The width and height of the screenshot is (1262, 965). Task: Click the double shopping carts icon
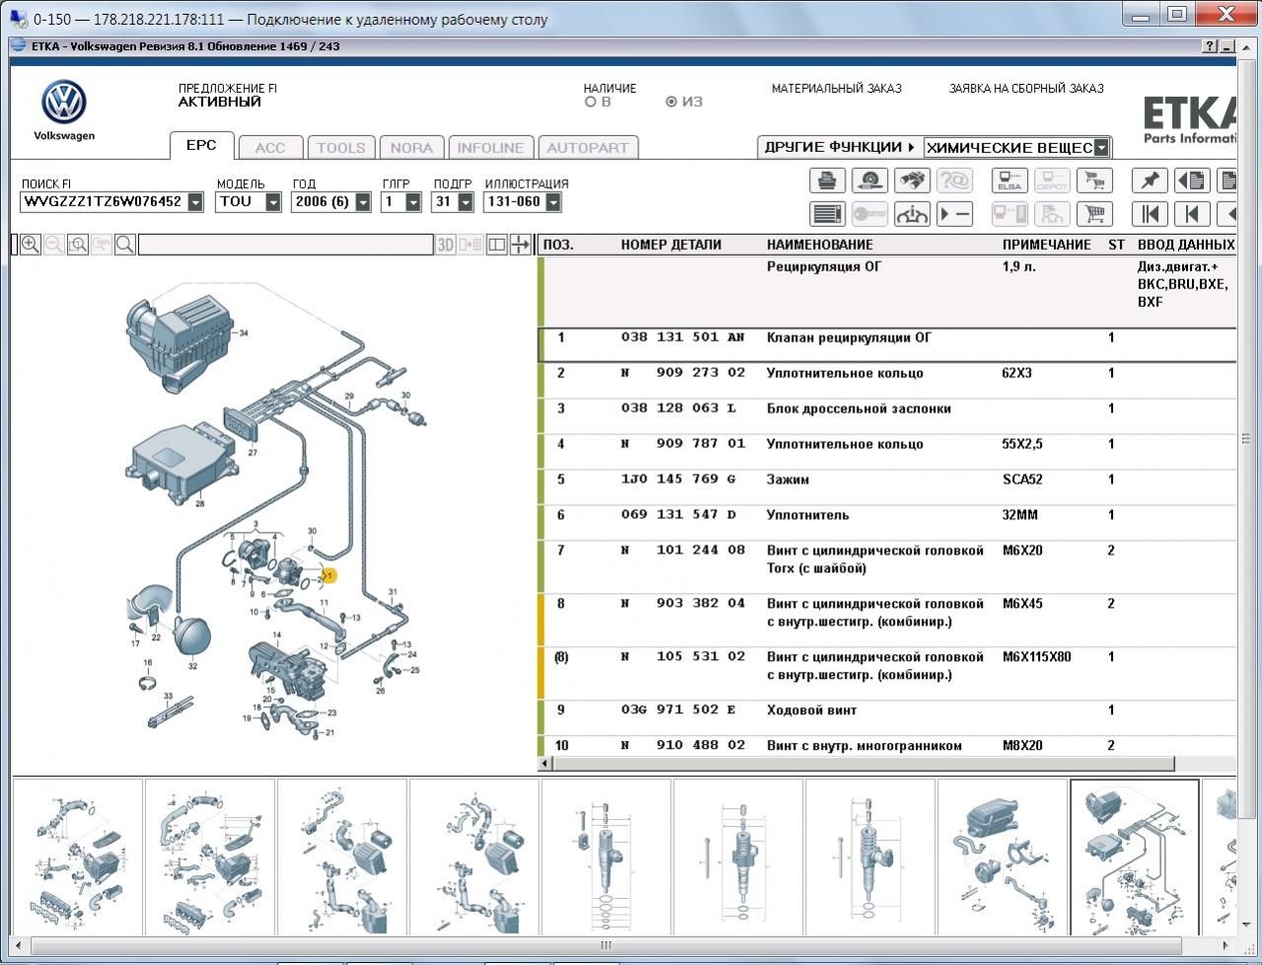(x=1093, y=181)
